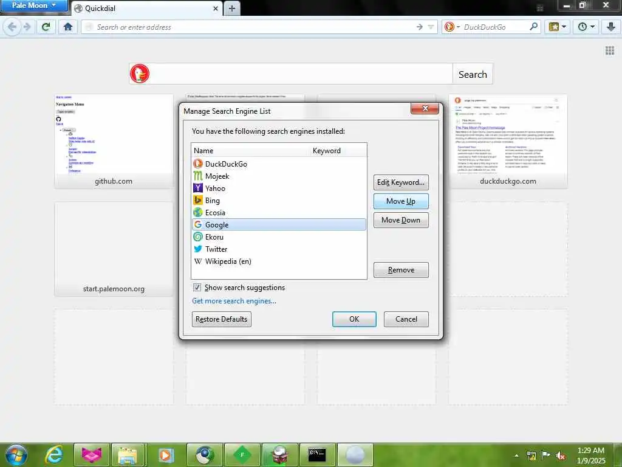The image size is (622, 467).
Task: Click the magnifier icon in search bar
Action: tap(533, 27)
